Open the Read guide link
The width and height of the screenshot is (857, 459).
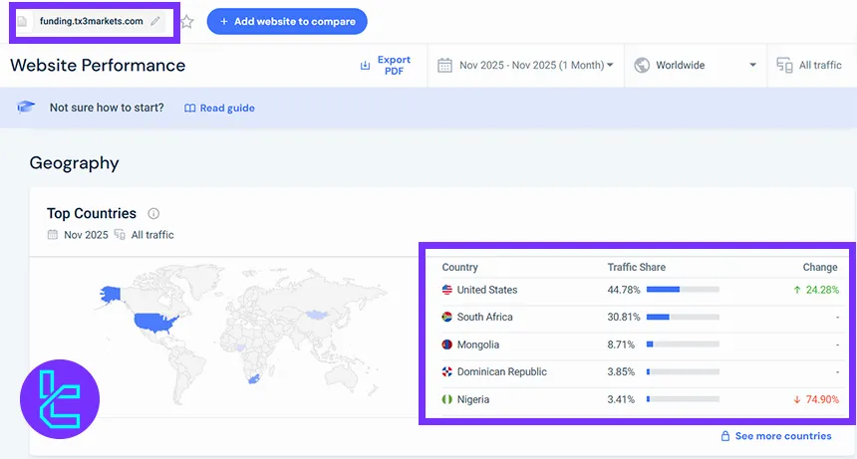[x=219, y=109]
